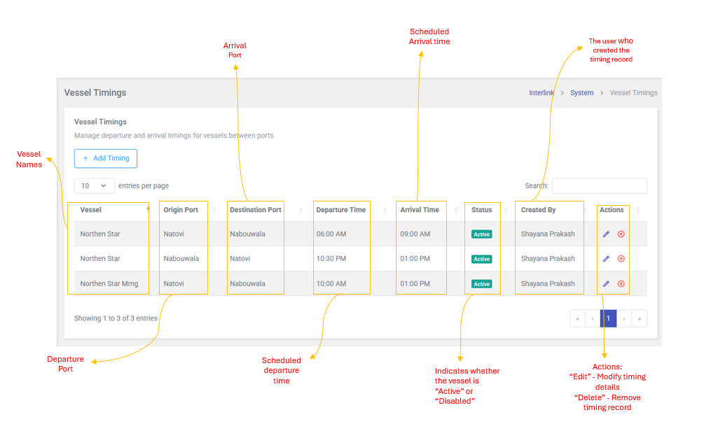Go to the next page arrow

tap(623, 318)
